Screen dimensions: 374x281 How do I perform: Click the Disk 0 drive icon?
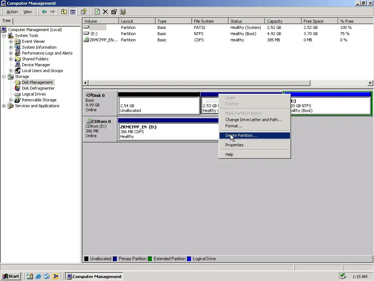pos(89,95)
